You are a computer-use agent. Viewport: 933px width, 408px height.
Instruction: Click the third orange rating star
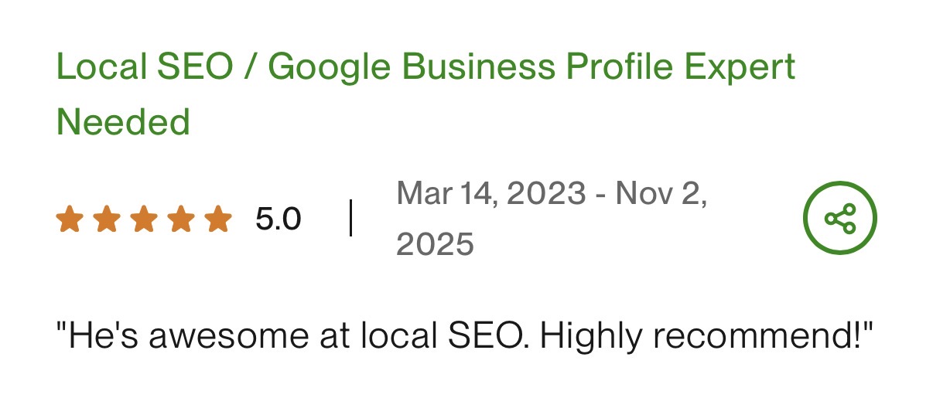(x=144, y=219)
